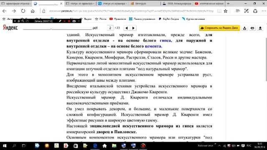Open File Explorer from the taskbar

pyautogui.click(x=114, y=146)
